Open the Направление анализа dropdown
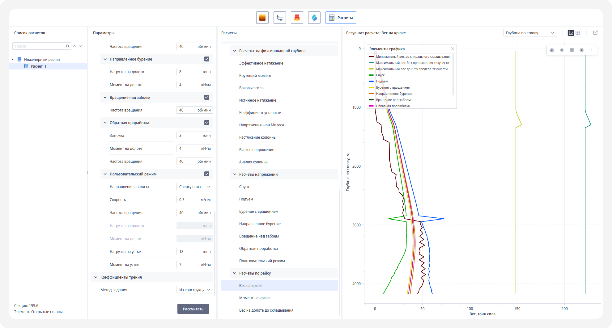The image size is (612, 328). pos(194,187)
